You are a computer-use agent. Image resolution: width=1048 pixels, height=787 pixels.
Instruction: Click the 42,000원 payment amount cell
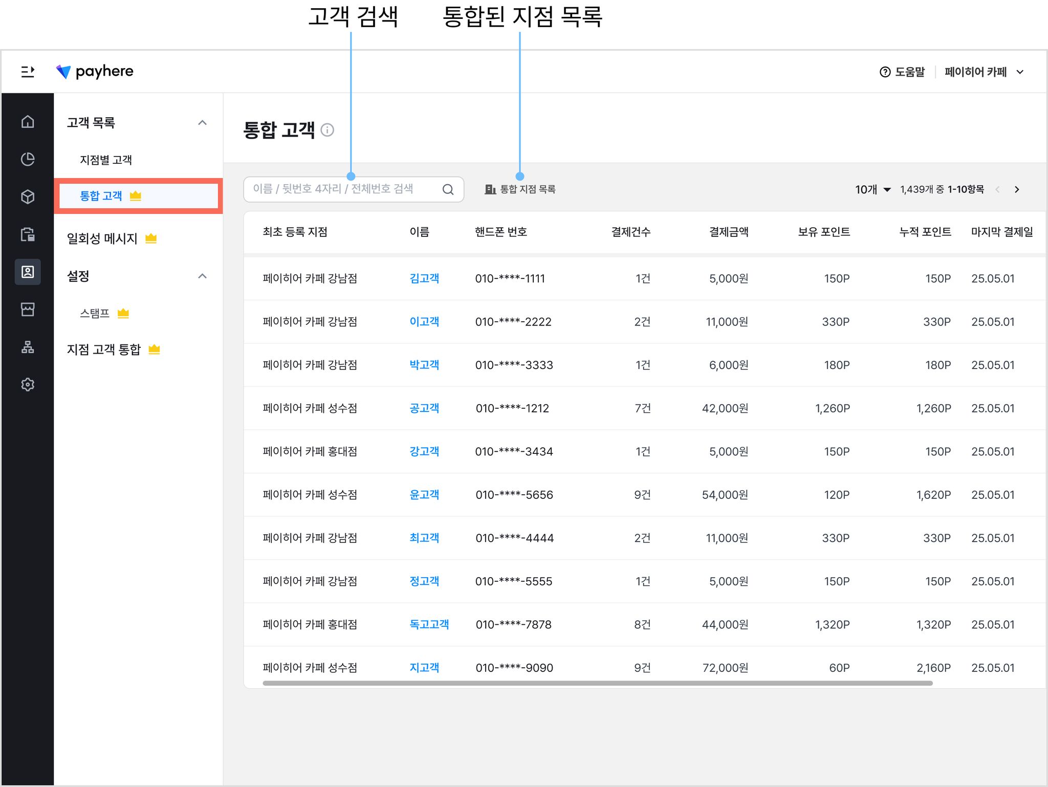[725, 408]
